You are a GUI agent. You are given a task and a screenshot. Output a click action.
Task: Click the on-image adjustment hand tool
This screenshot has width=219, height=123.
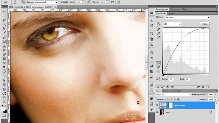[158, 24]
